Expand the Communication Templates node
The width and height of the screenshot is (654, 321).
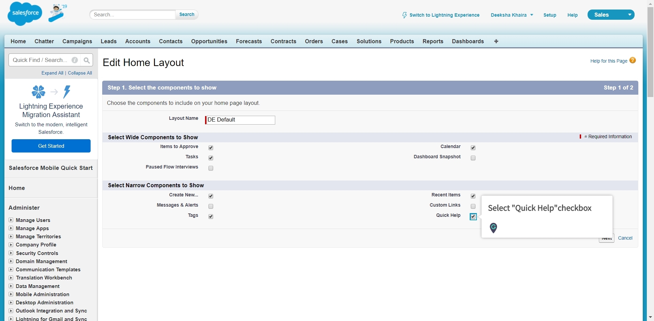(x=11, y=269)
